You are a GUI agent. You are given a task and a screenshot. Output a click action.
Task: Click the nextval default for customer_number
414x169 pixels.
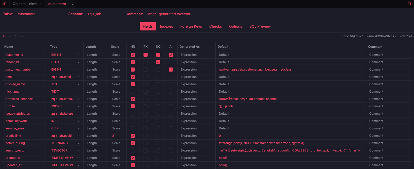[x=291, y=70]
